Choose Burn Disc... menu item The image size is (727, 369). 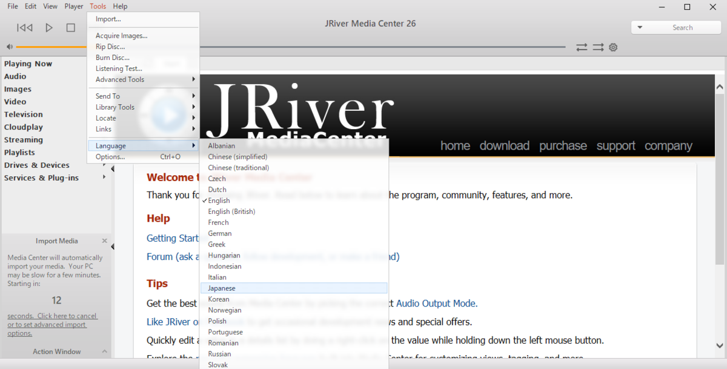point(143,58)
